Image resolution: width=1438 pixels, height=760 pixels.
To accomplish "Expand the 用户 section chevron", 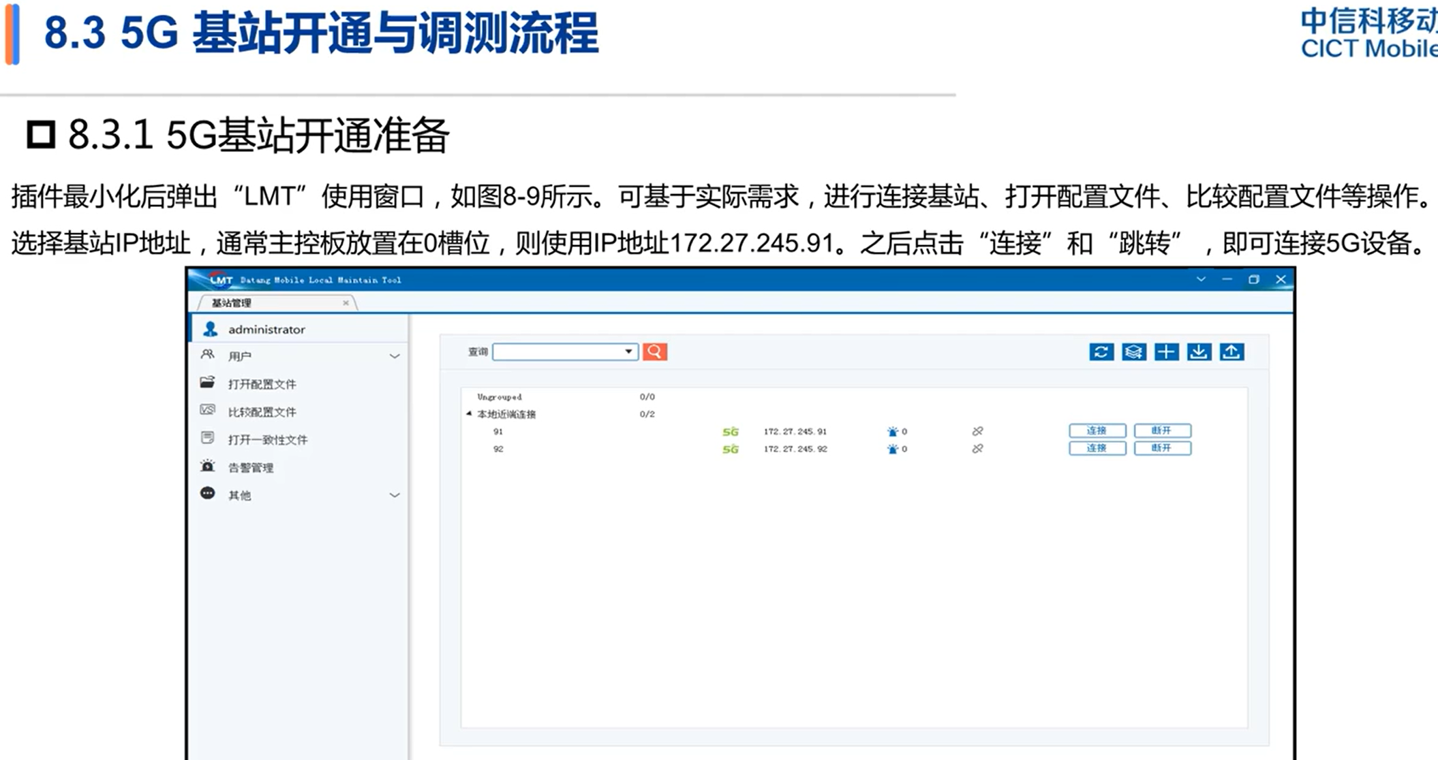I will click(395, 356).
